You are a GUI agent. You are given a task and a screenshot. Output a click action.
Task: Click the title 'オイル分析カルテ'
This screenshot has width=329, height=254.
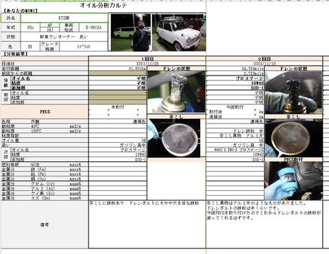(103, 5)
